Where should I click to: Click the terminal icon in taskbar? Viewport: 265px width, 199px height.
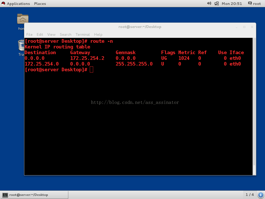click(5, 195)
